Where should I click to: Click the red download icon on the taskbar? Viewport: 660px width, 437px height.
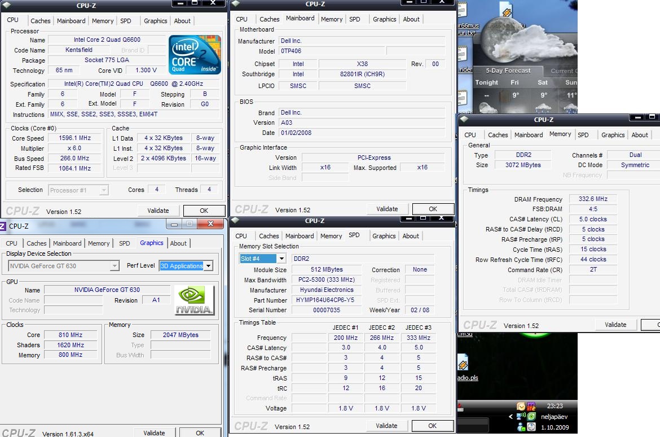[x=460, y=407]
